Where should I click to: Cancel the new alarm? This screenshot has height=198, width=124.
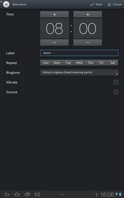114,5
